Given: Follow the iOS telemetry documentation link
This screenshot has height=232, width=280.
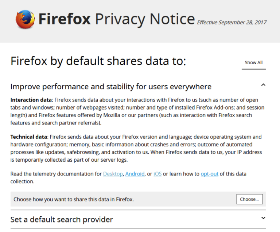Looking at the screenshot, I should coord(157,174).
